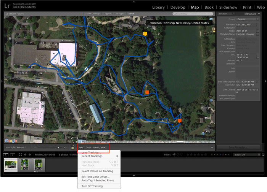Toggle the filter switch at filmstrip right
267x192 pixels.
[263, 155]
